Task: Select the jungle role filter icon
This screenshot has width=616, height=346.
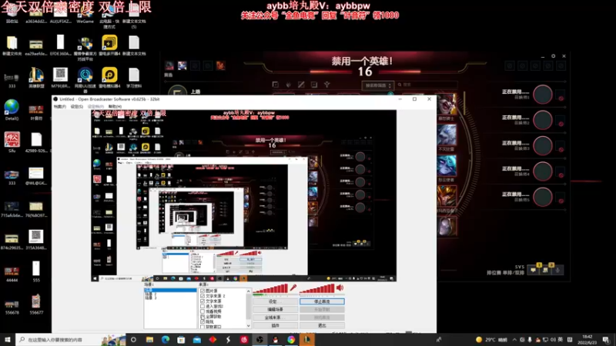Action: 288,85
